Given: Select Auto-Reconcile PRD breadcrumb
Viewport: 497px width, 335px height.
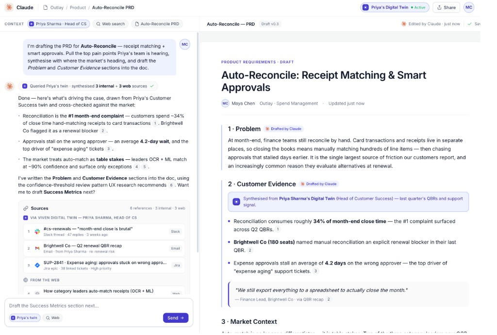Looking at the screenshot, I should coord(113,8).
